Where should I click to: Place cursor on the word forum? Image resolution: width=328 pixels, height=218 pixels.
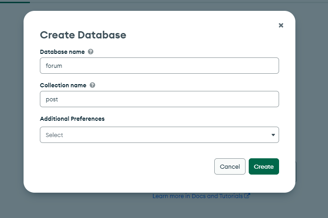[54, 66]
